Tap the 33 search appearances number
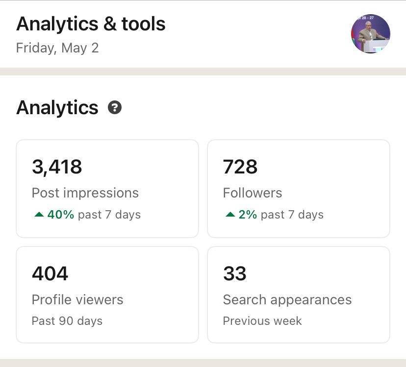 [235, 273]
